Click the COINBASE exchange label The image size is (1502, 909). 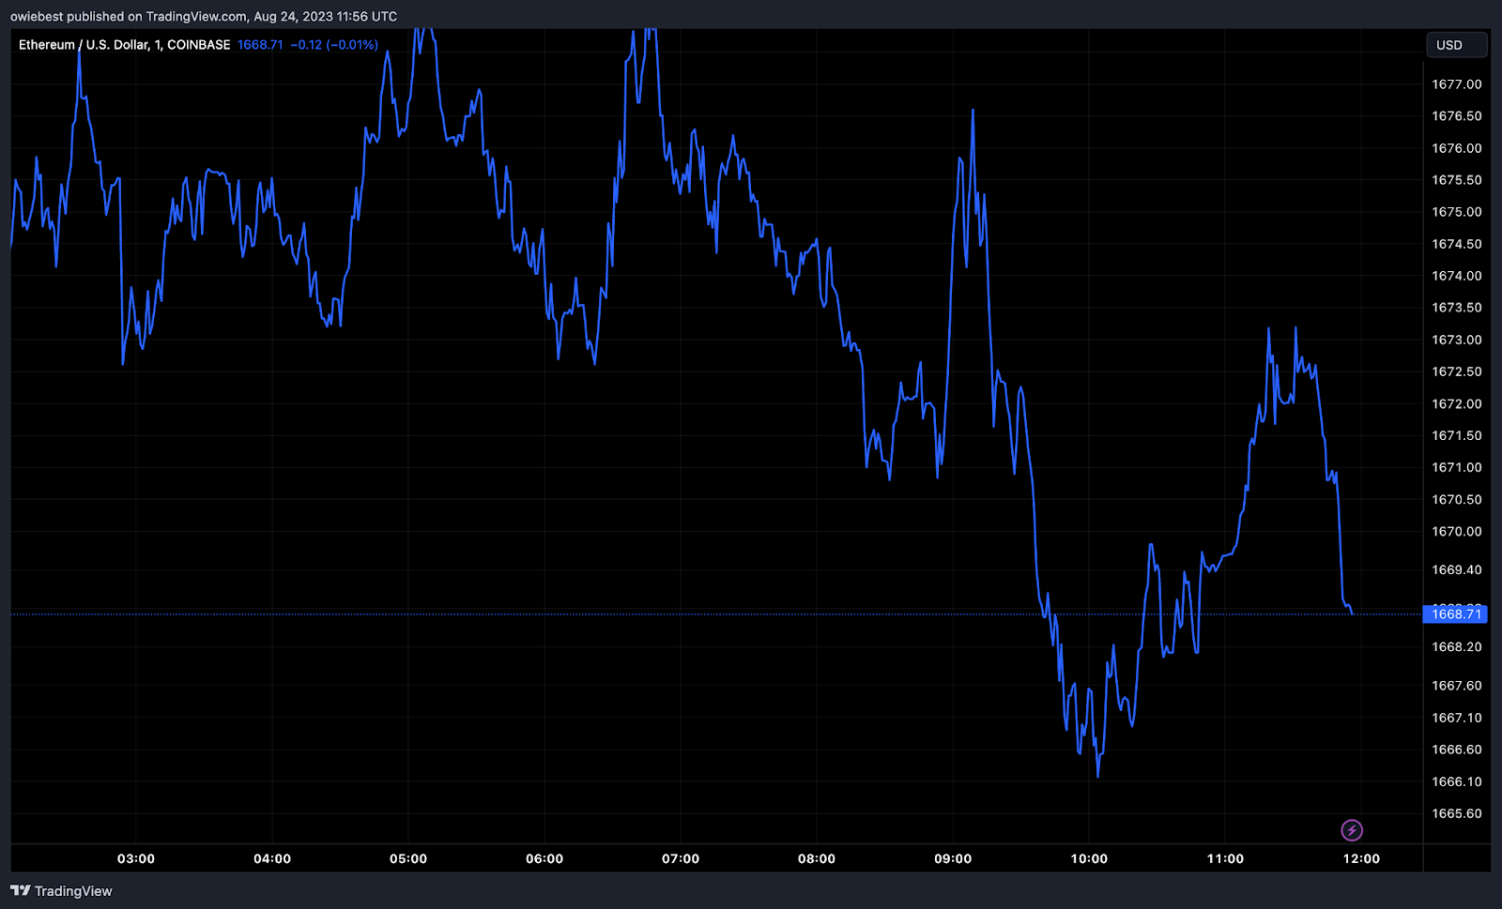pyautogui.click(x=198, y=45)
